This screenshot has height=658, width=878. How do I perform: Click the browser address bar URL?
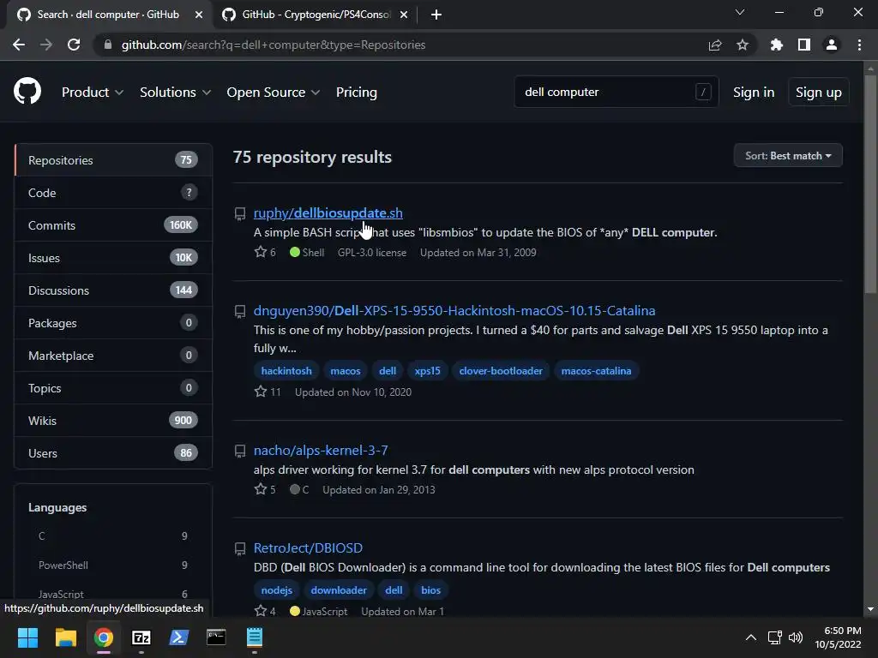[274, 45]
